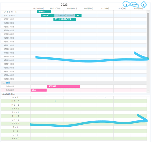
Task: Select row label 96101
Action: (9, 19)
